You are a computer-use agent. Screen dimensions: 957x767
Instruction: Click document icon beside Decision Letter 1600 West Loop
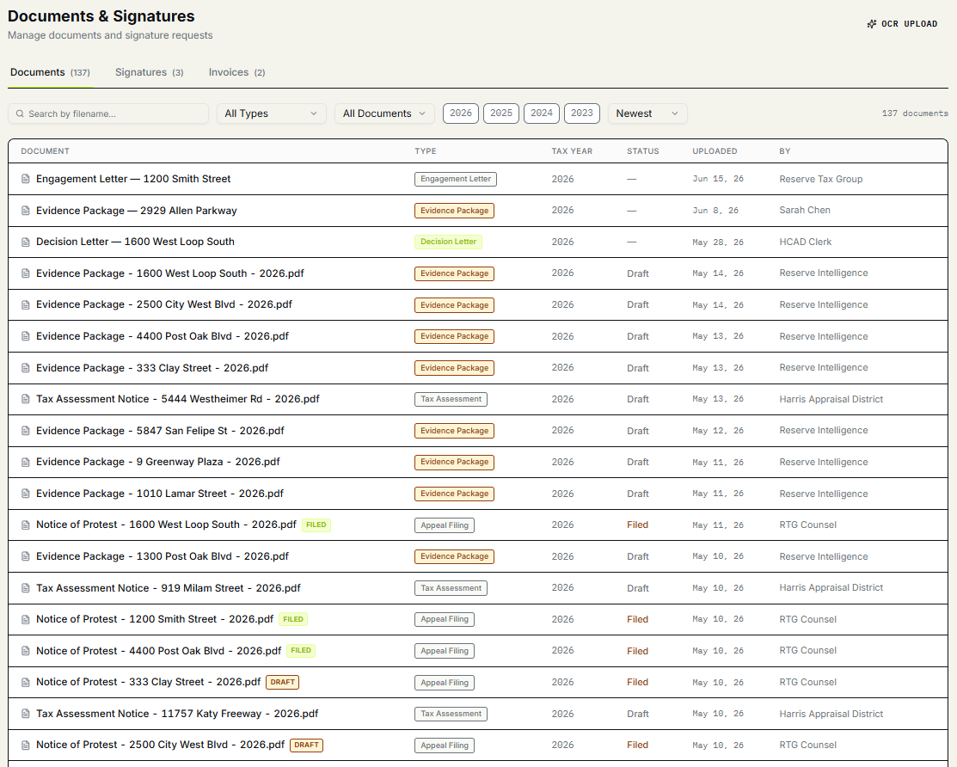[x=26, y=242]
